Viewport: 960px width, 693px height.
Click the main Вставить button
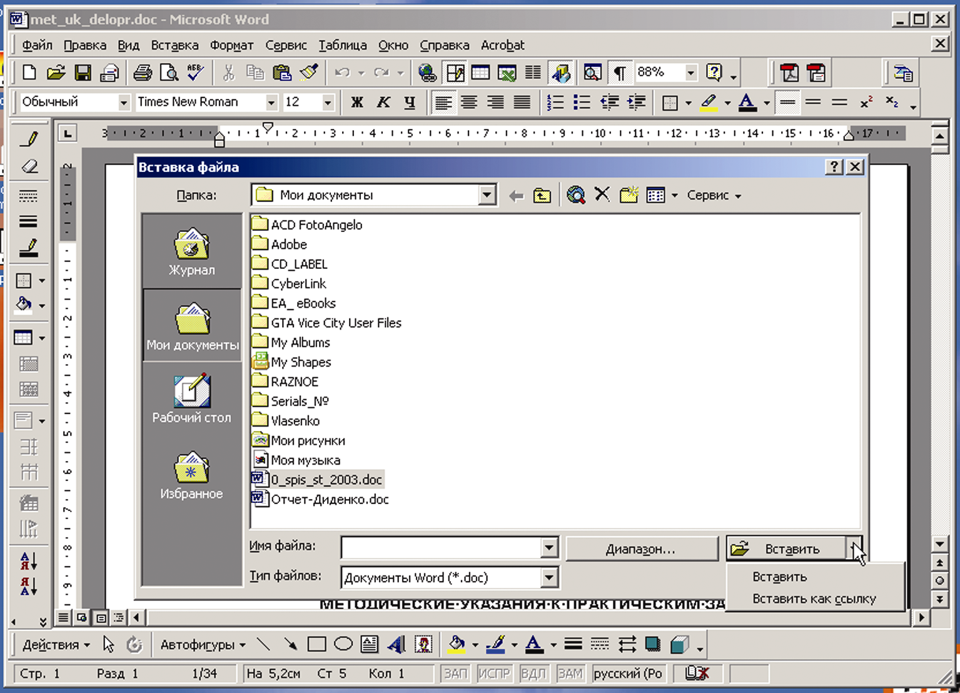pyautogui.click(x=787, y=549)
